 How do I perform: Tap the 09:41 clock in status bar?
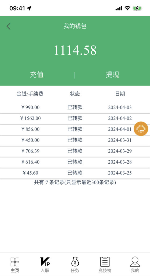(x=17, y=8)
